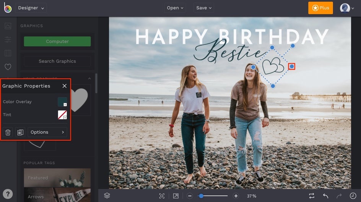Open the history clock icon

(352, 196)
